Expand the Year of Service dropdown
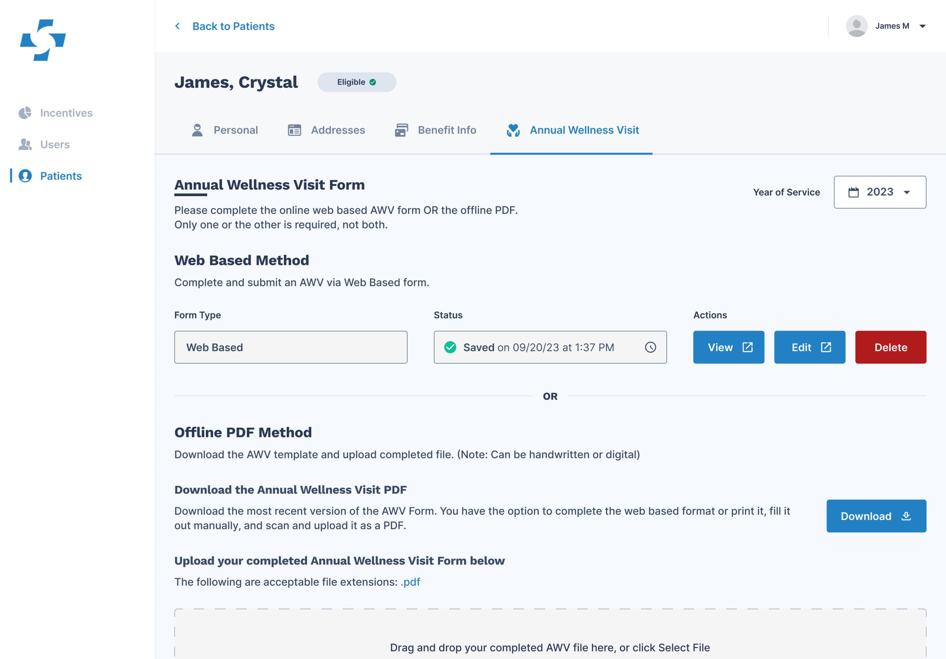946x659 pixels. (880, 192)
